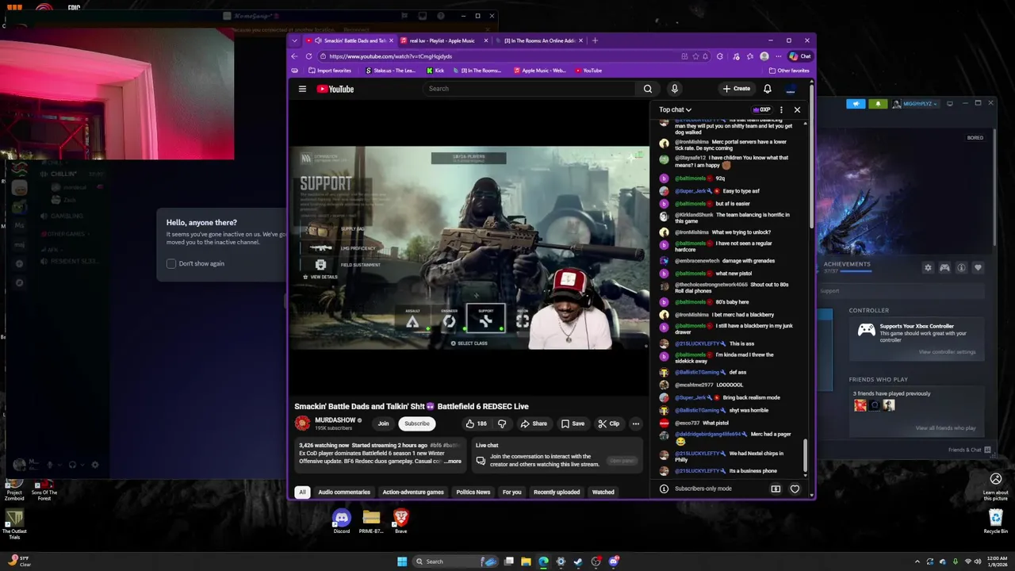Click View all friends who play in Steam
Image resolution: width=1015 pixels, height=571 pixels.
(x=946, y=428)
